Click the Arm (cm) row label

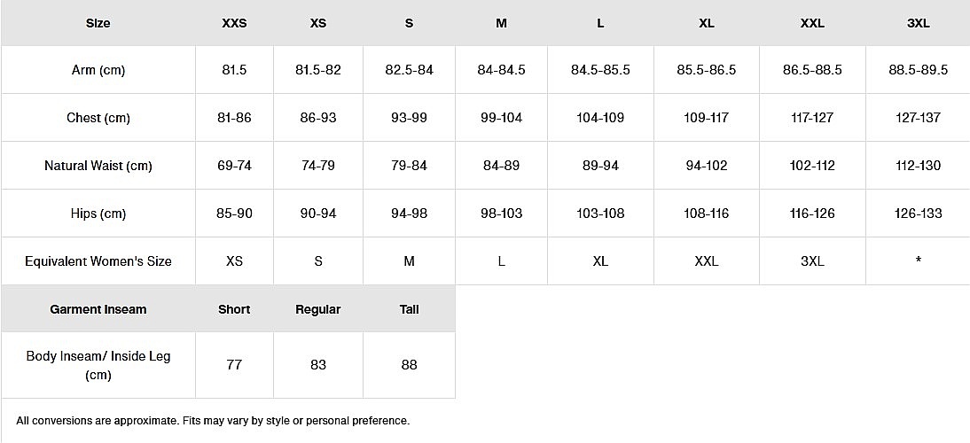click(98, 70)
